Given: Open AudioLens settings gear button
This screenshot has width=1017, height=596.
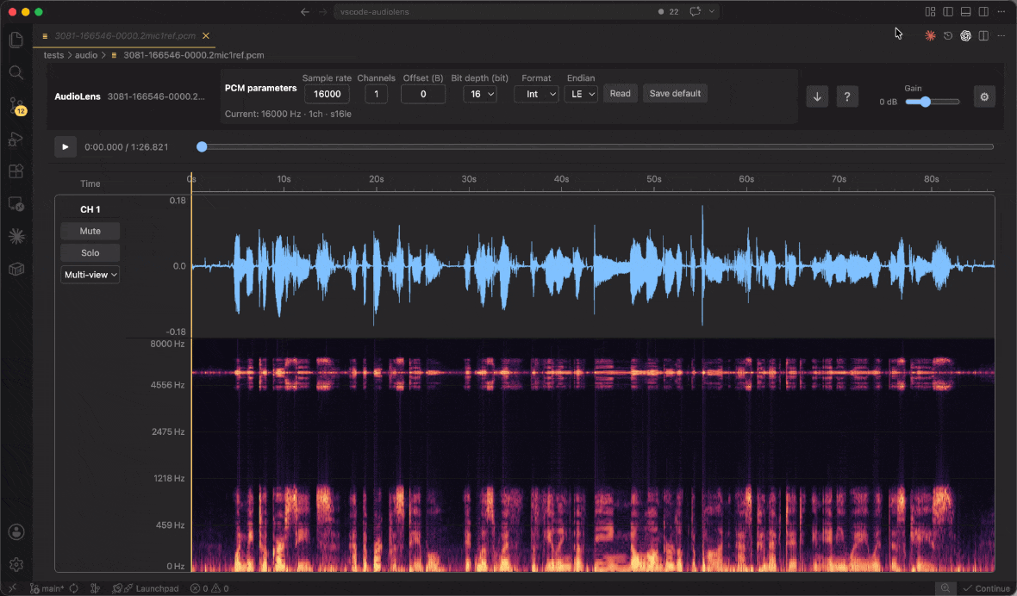Looking at the screenshot, I should [x=984, y=96].
